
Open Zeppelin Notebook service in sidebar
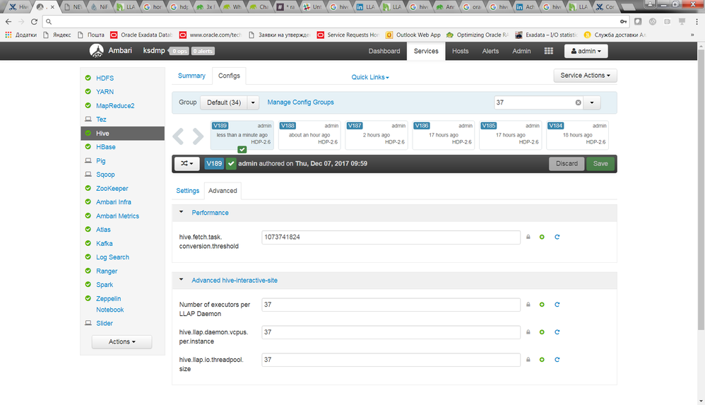tap(109, 304)
